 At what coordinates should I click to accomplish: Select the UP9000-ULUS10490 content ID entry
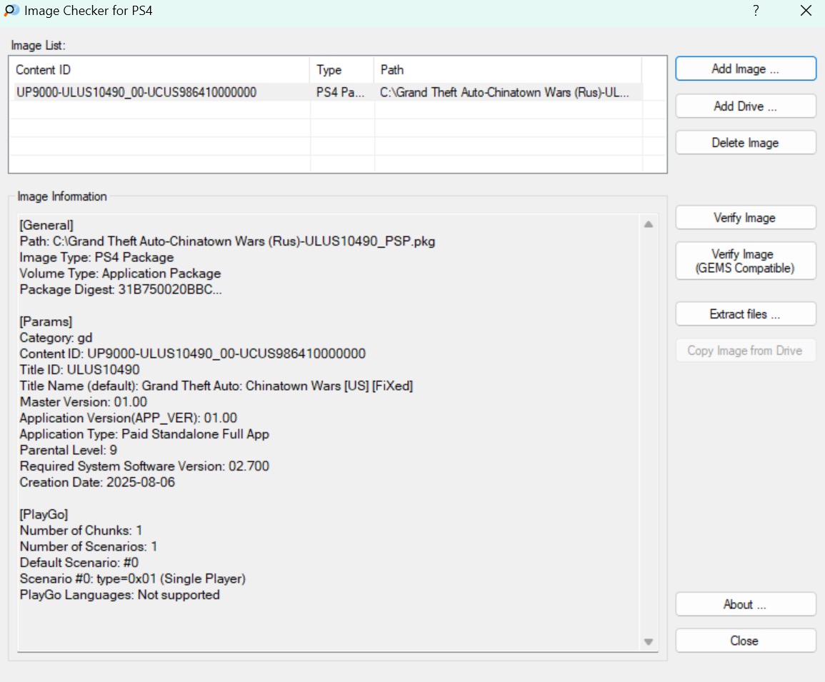click(136, 92)
